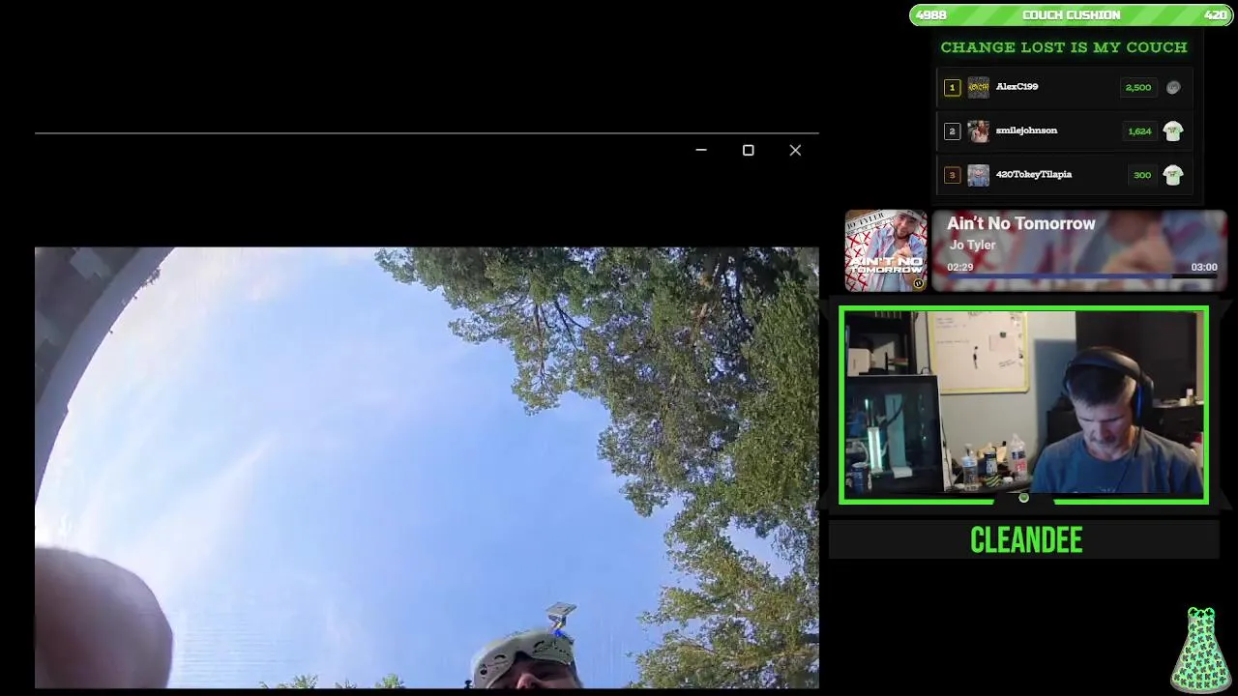The image size is (1238, 696).
Task: Click the green potion flask icon
Action: (x=1201, y=649)
